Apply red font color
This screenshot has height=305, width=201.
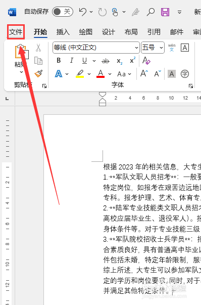pyautogui.click(x=100, y=74)
